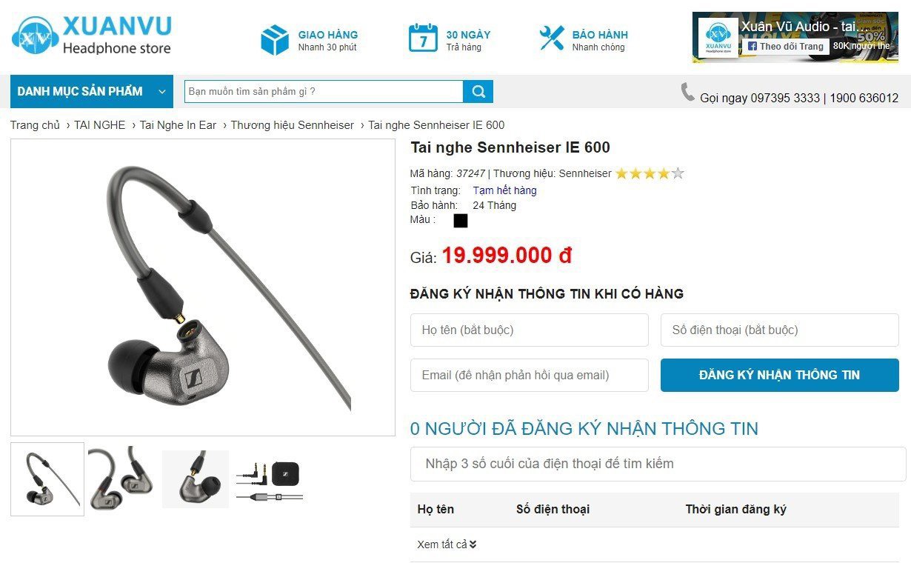Select the black color swatch
Viewport: 911px width, 563px height.
point(461,221)
